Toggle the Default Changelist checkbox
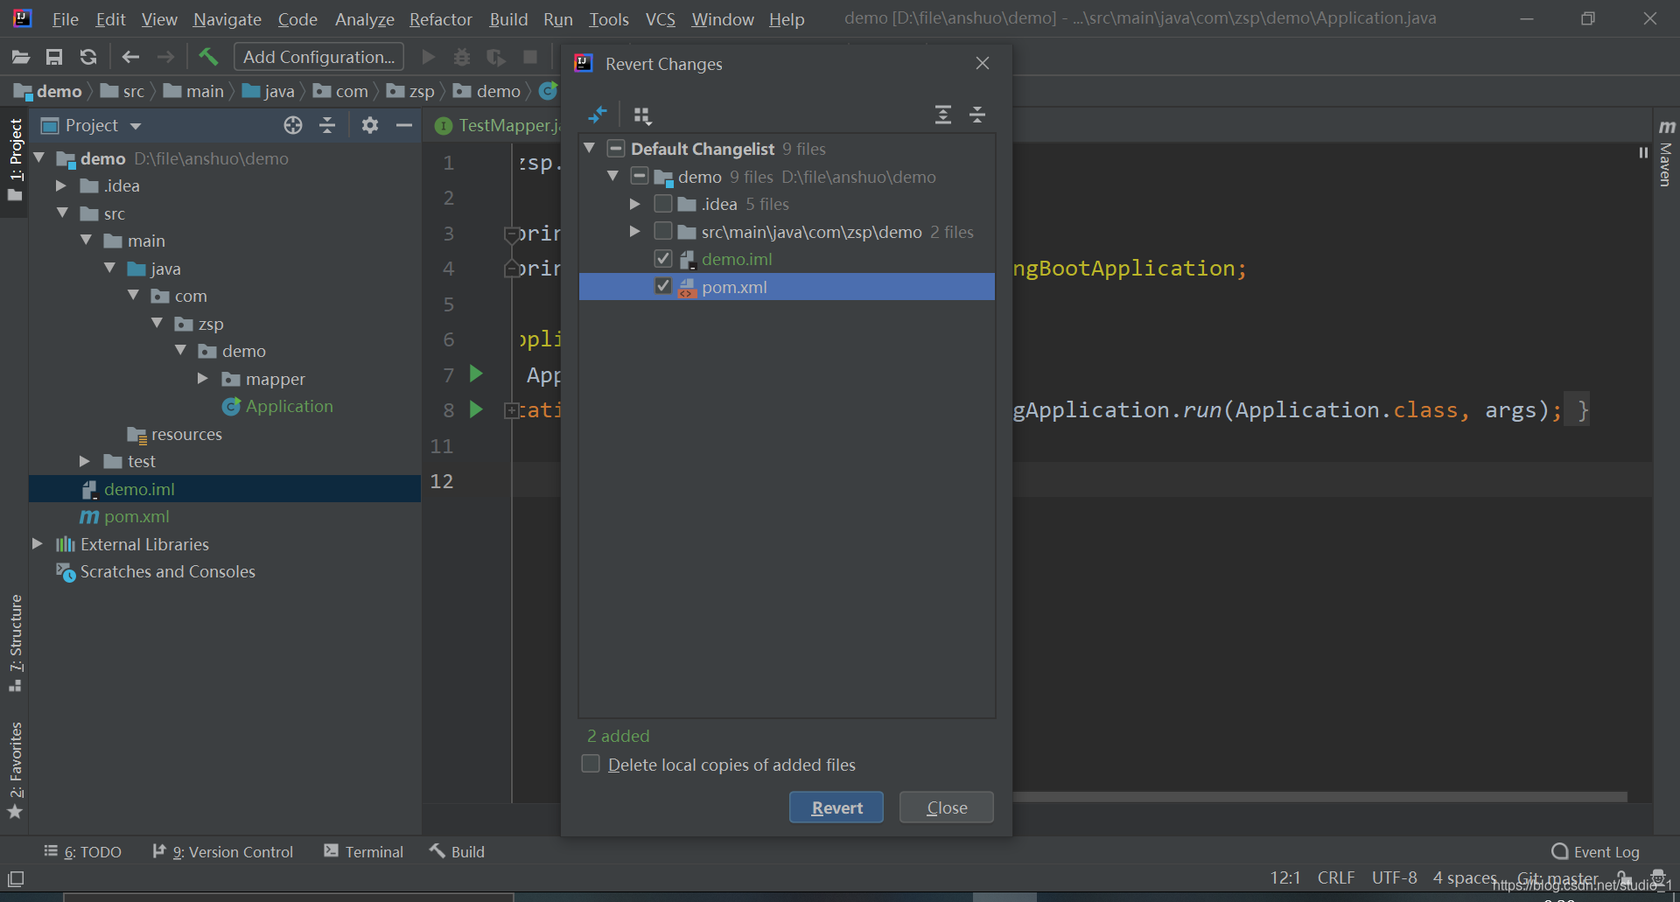 point(616,149)
